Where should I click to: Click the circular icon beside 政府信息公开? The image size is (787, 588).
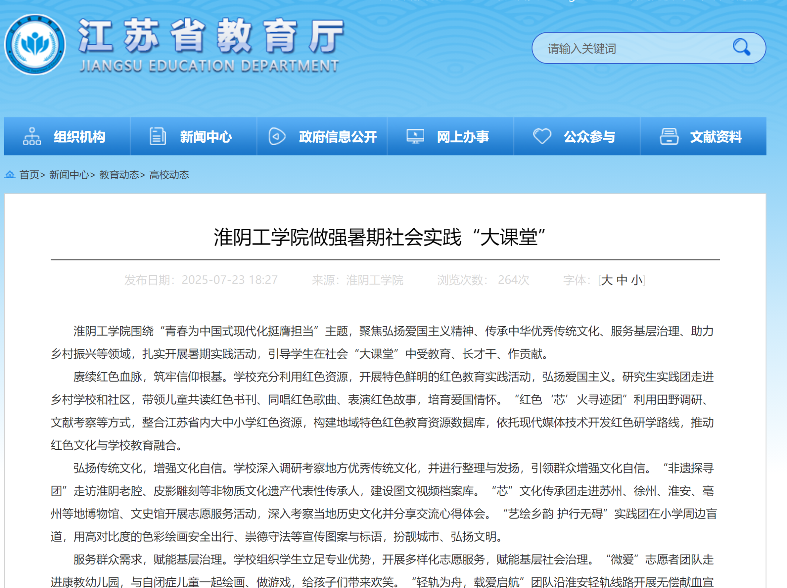click(x=277, y=137)
